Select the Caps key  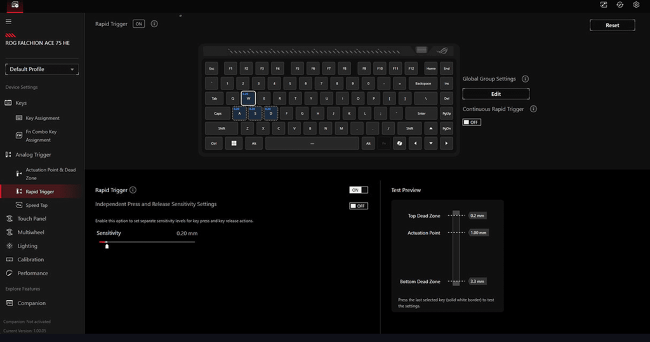click(x=218, y=114)
